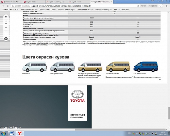Zoom out the PDF with minus button

click(6, 28)
